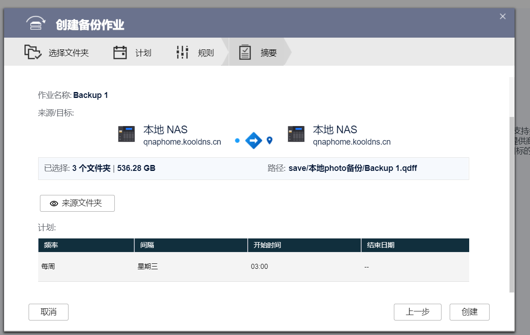Click the blue arrow direction icon

254,141
